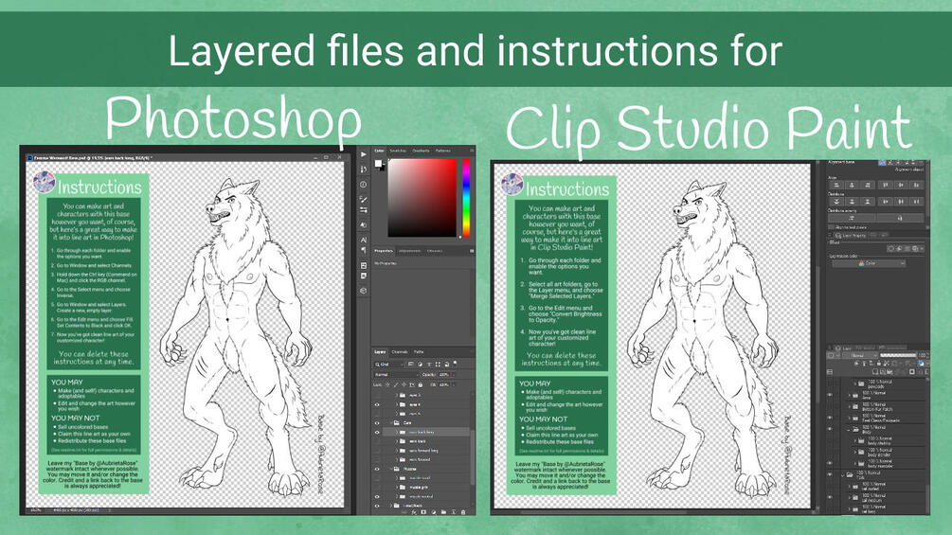Screen dimensions: 952x535
Task: Hide the 'ears back long' layer
Action: (x=377, y=433)
